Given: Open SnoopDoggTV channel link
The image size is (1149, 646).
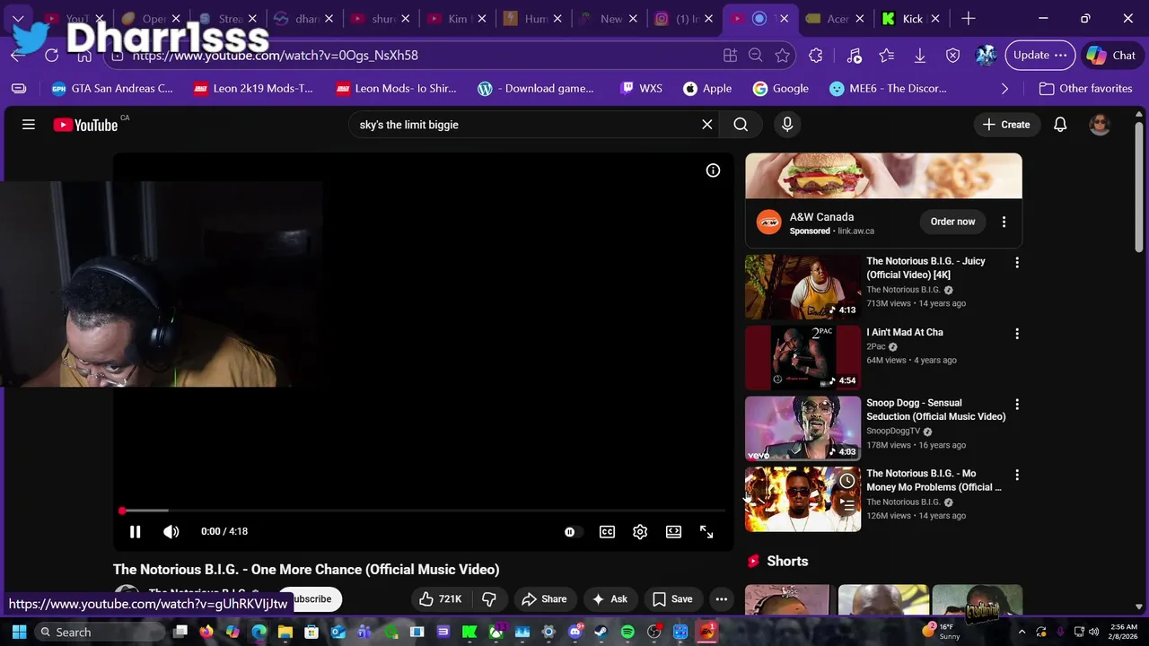Looking at the screenshot, I should (893, 431).
